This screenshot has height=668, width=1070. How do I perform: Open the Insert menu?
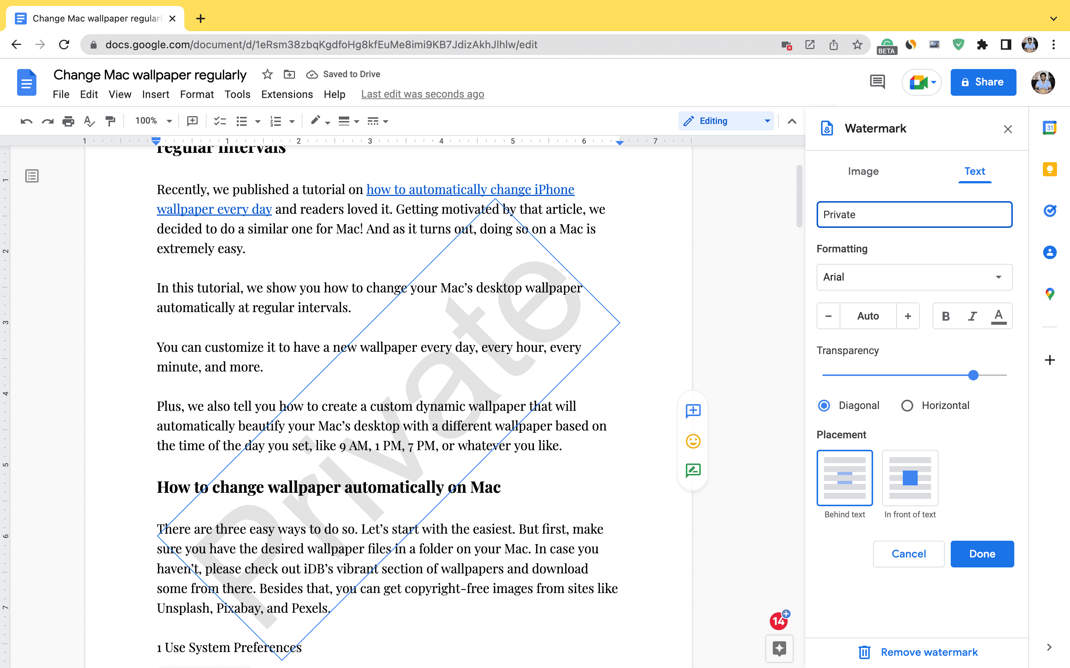pos(156,94)
